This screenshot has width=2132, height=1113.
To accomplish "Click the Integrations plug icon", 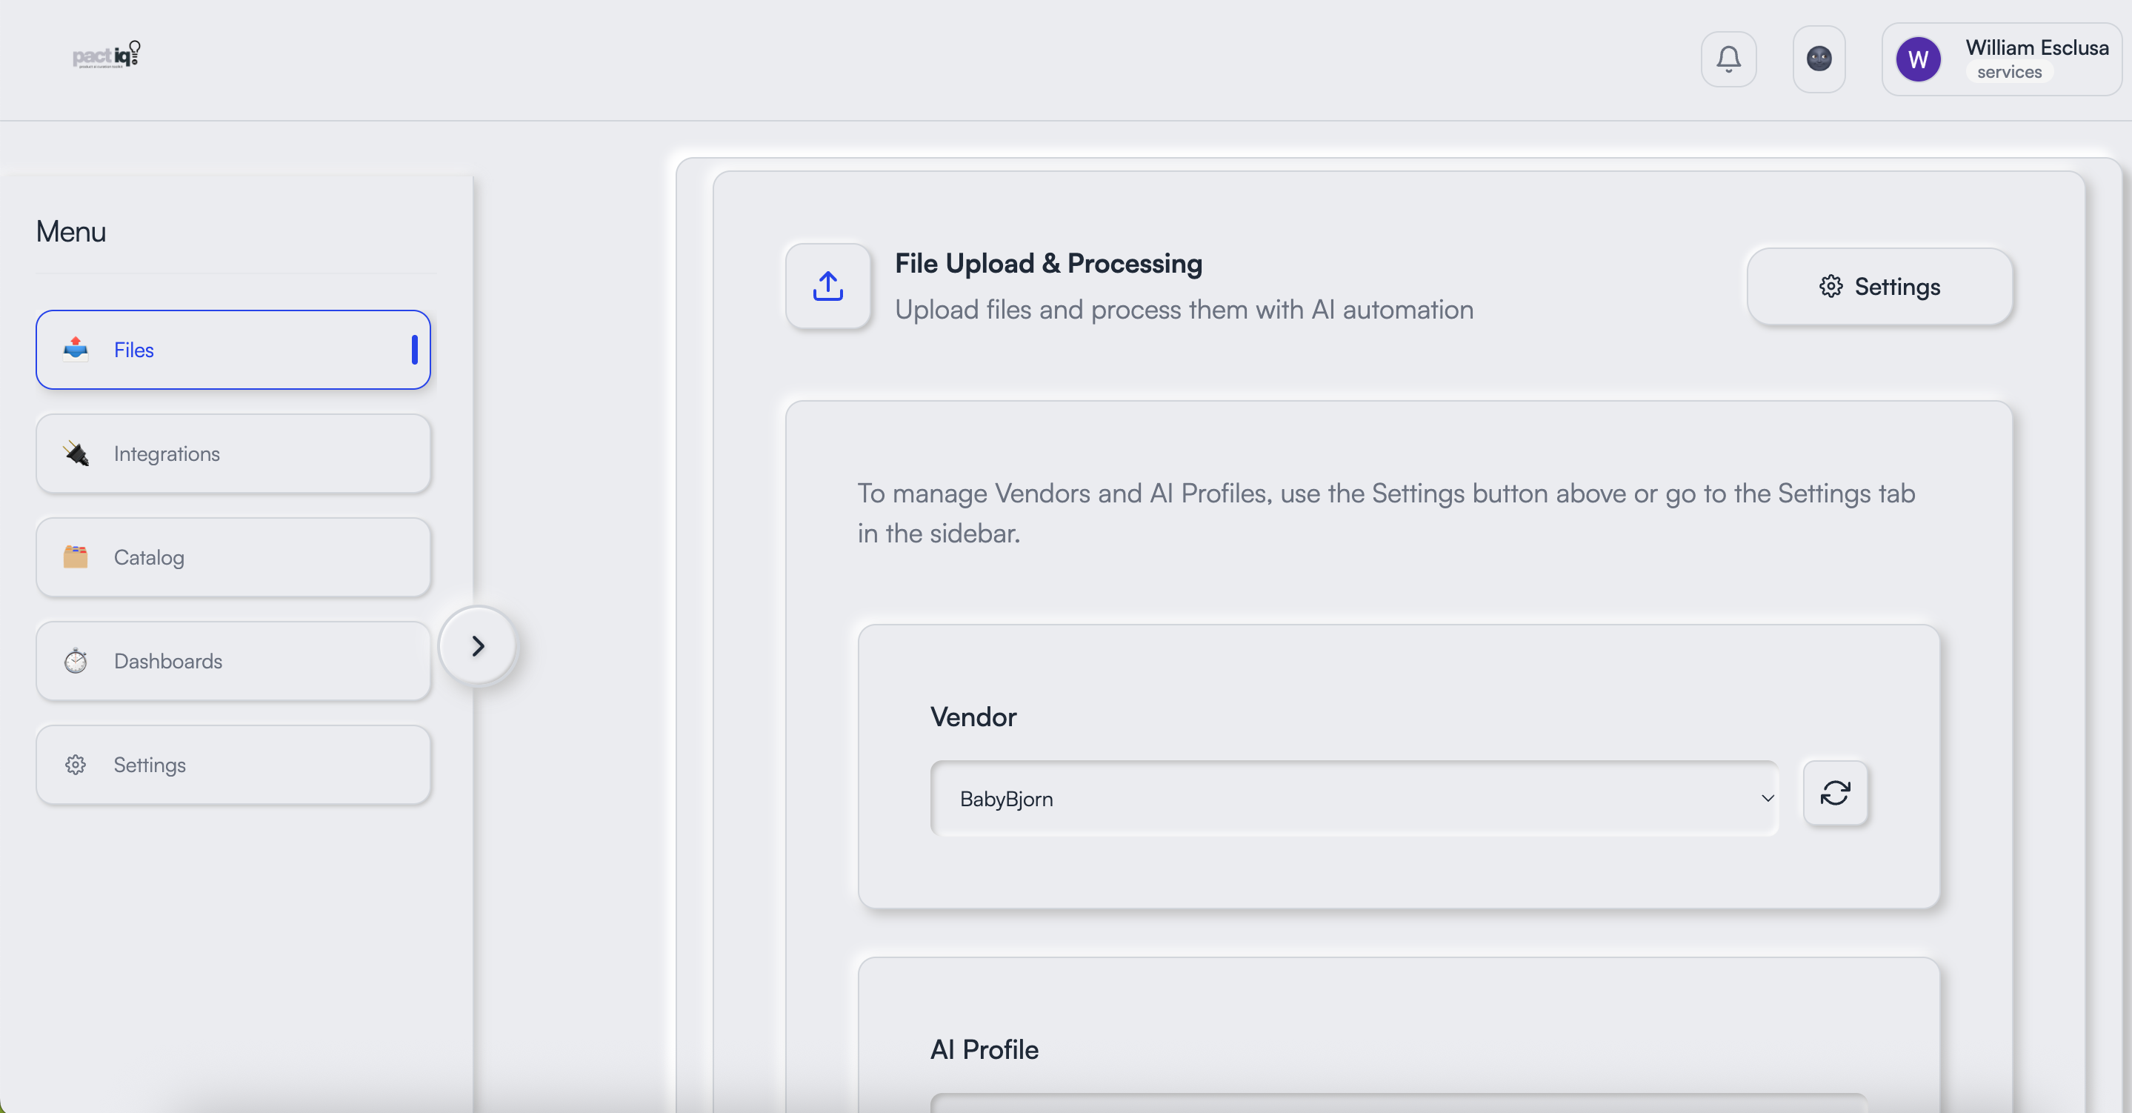I will coord(76,453).
